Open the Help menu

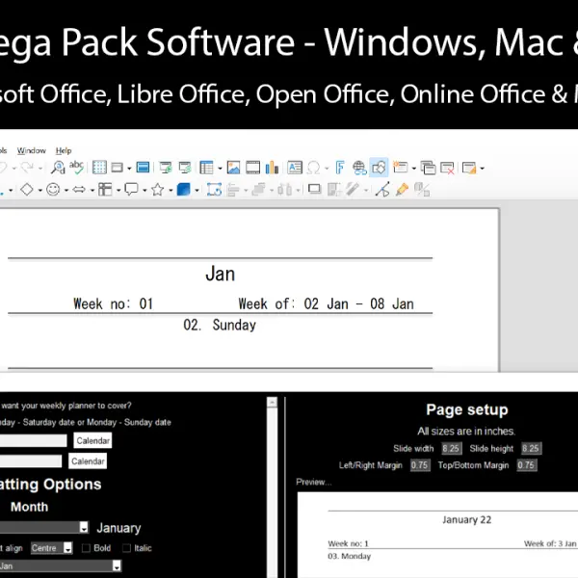64,150
